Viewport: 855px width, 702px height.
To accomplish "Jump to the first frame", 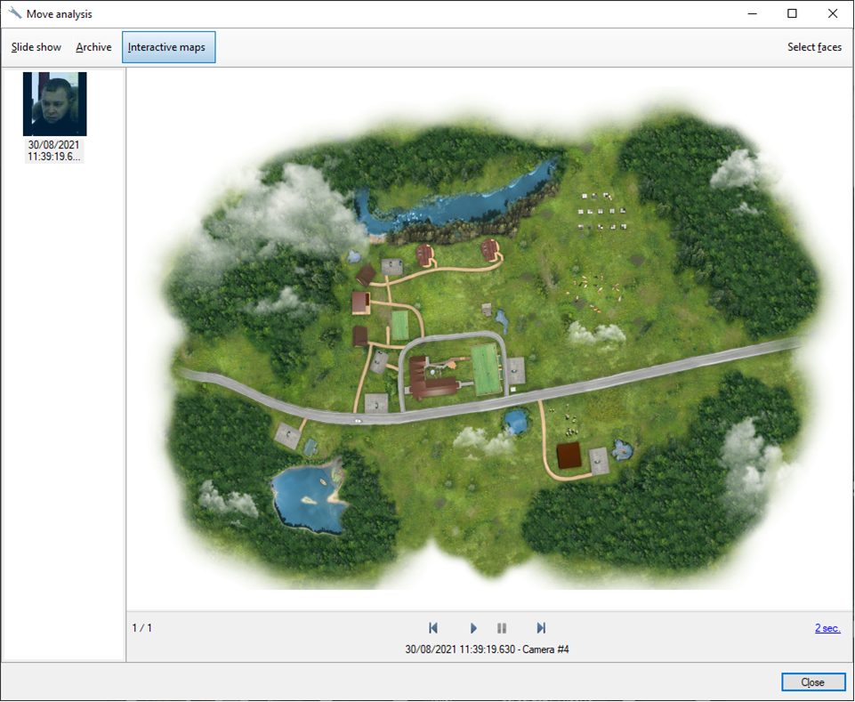I will 433,628.
